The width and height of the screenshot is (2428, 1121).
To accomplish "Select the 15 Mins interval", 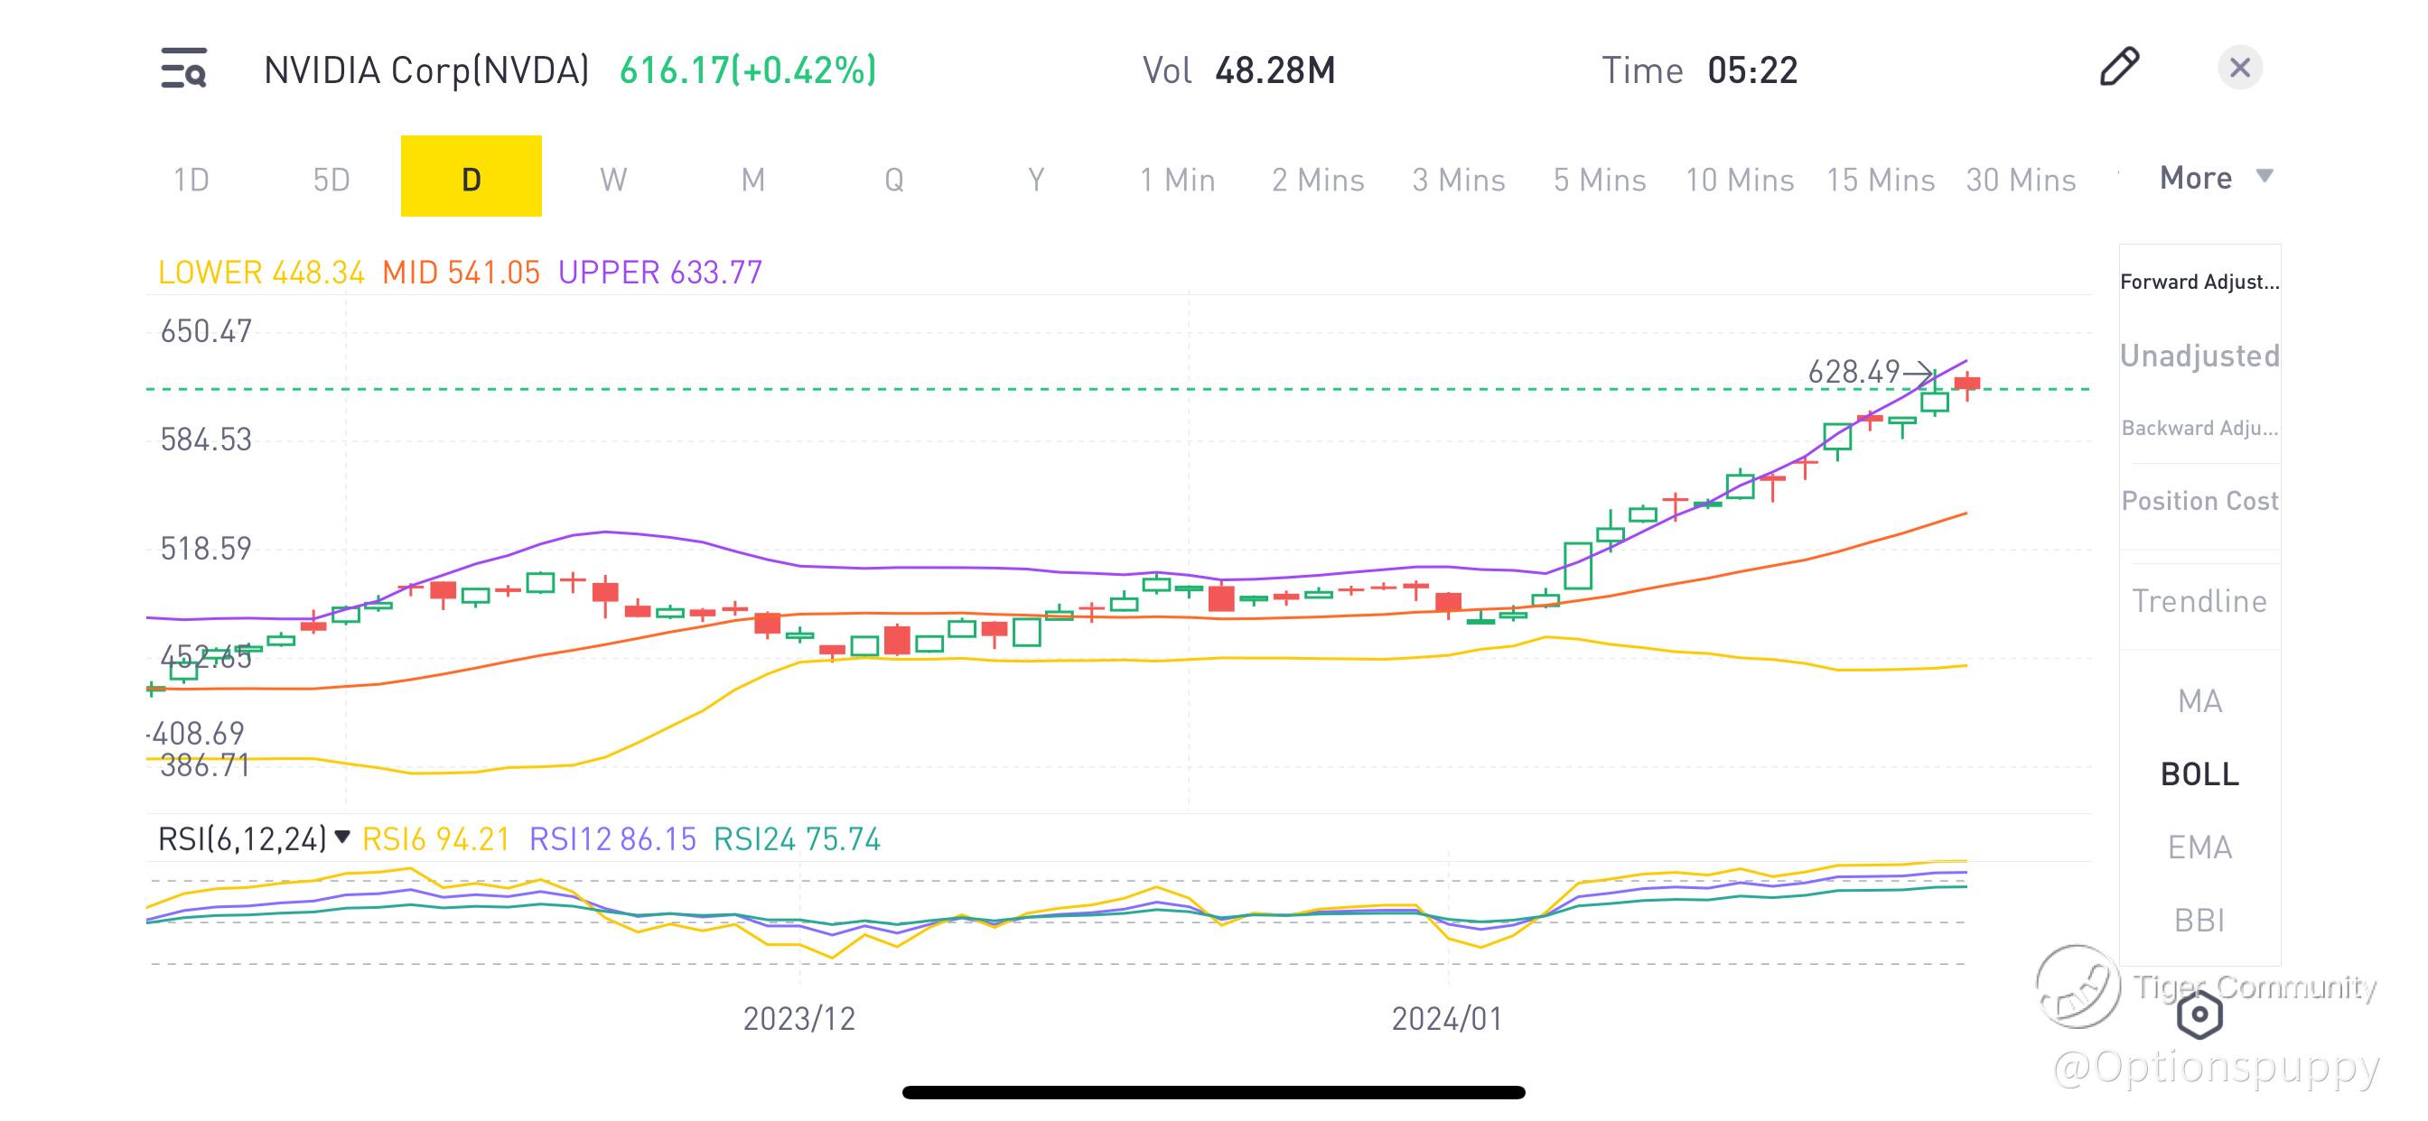I will point(1880,179).
